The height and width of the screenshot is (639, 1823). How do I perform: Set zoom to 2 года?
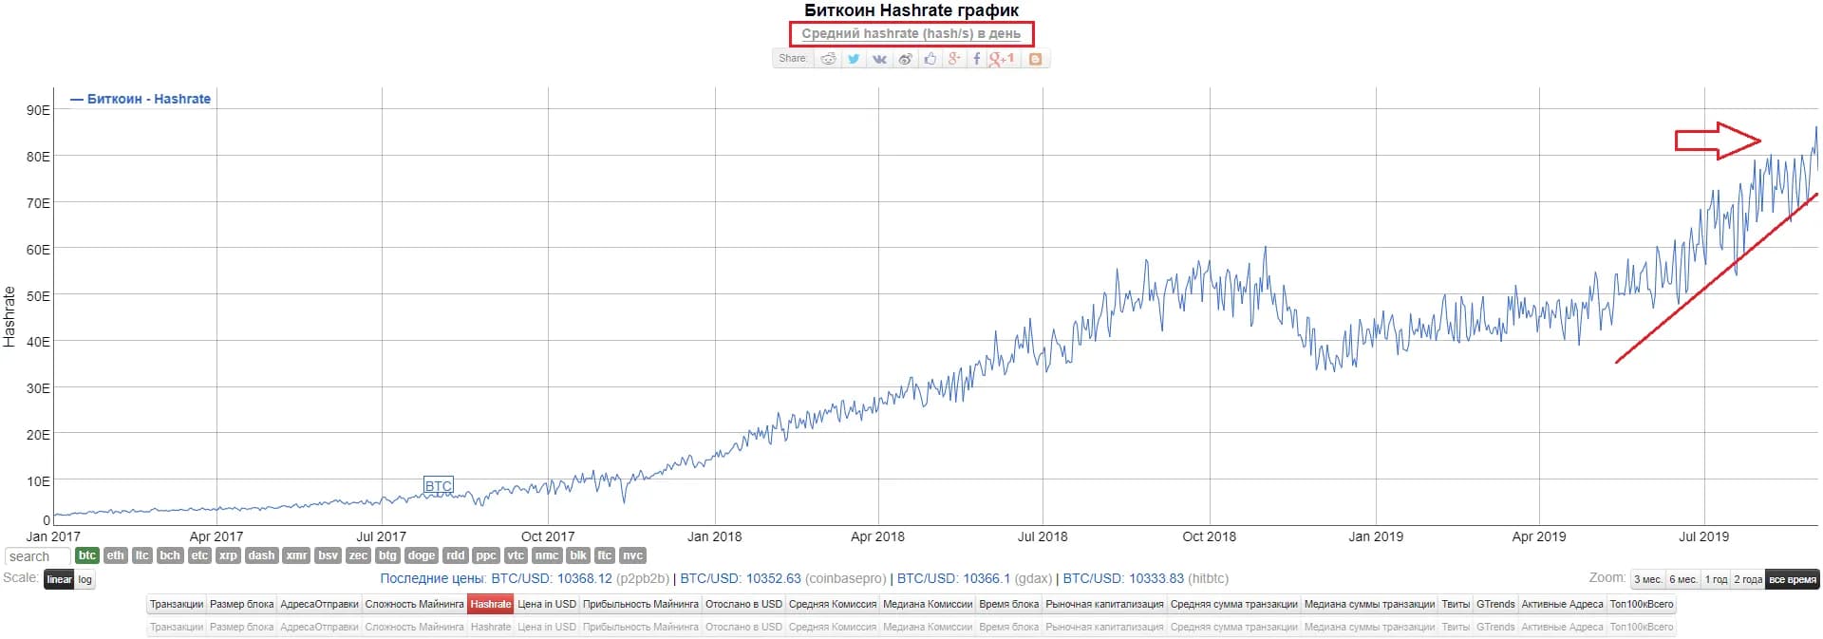tap(1748, 579)
